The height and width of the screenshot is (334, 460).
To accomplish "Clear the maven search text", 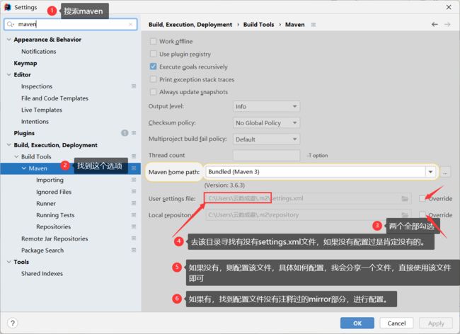I will (x=130, y=24).
